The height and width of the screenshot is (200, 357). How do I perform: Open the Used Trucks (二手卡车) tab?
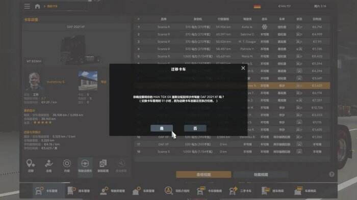[x=240, y=191]
